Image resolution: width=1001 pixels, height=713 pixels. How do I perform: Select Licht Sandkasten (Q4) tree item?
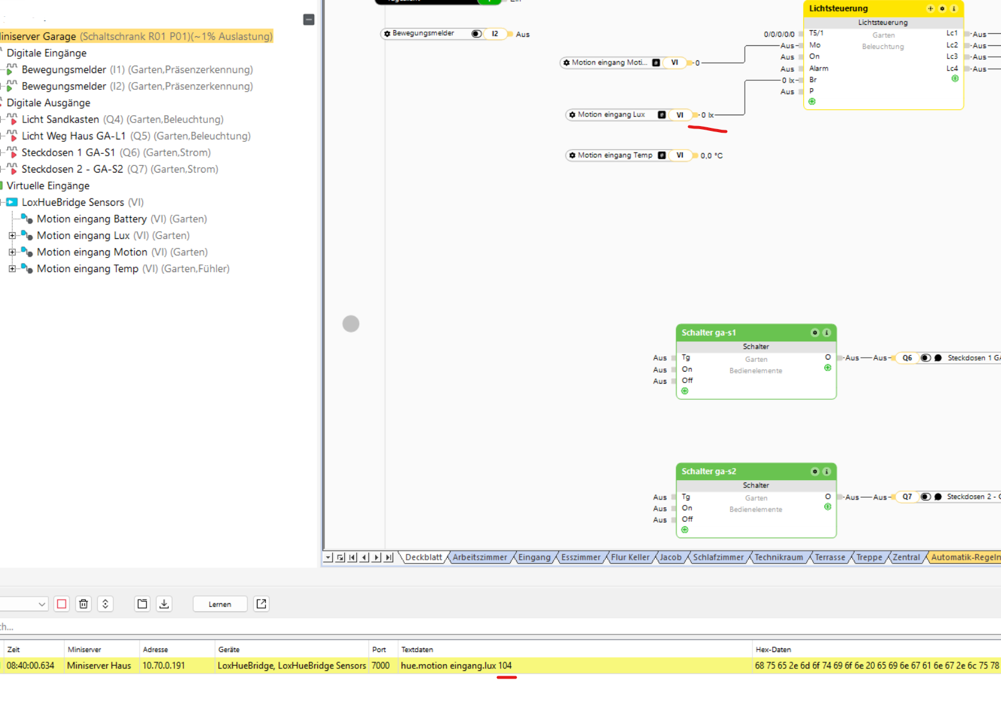122,119
